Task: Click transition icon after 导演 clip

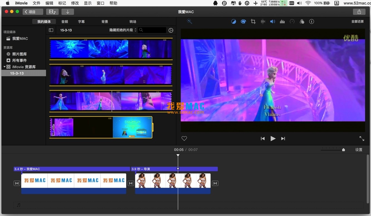Action: 215,183
